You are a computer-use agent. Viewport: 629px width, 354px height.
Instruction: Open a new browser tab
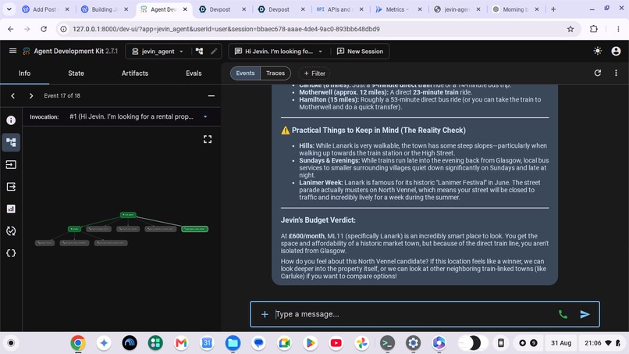point(553,9)
